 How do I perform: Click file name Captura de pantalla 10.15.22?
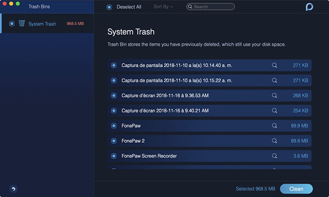177,80
